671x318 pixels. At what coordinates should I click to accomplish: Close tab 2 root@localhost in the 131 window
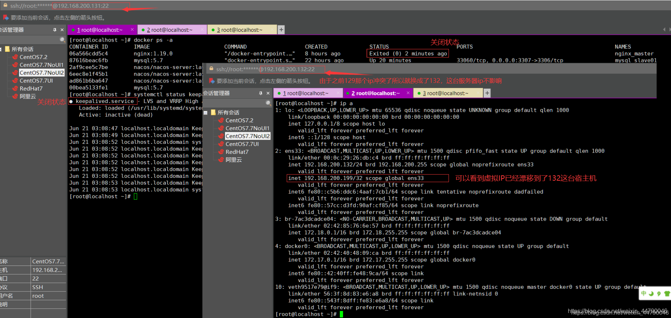202,30
